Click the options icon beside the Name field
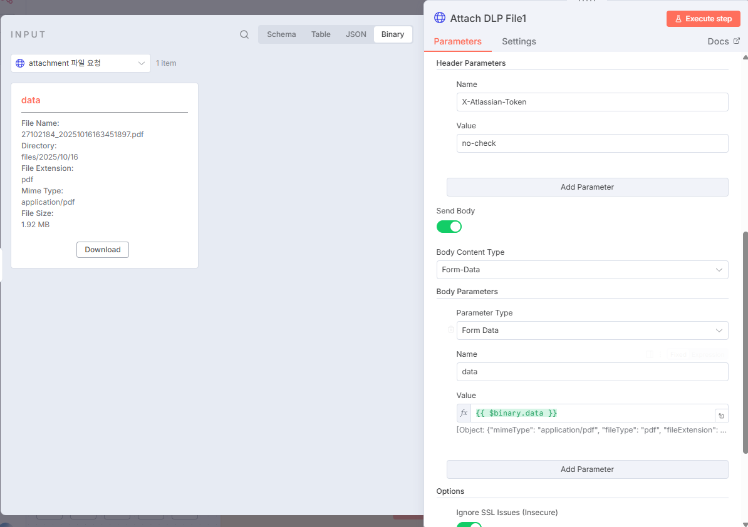 (x=660, y=354)
